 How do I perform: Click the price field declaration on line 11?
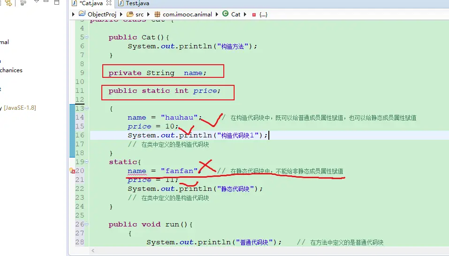(164, 91)
